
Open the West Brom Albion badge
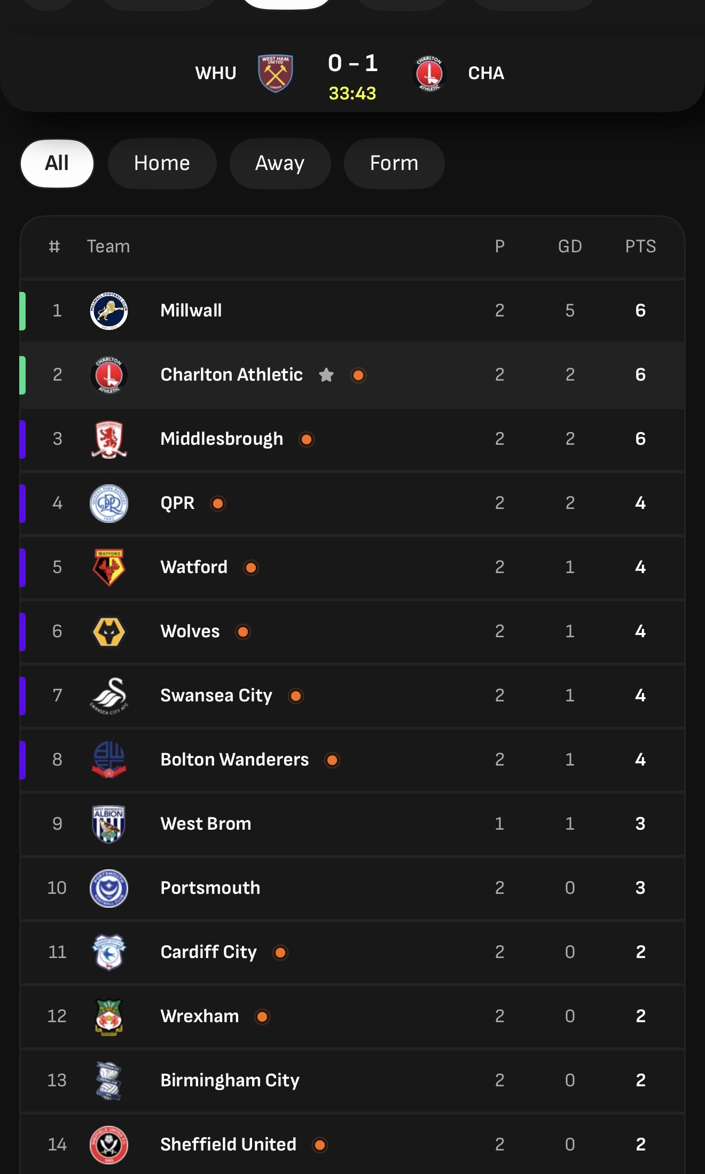tap(109, 824)
